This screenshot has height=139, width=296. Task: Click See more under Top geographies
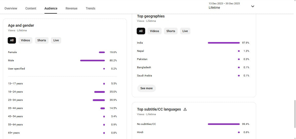[x=146, y=88]
